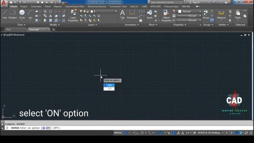Toggle the grid display in status bar

125,133
